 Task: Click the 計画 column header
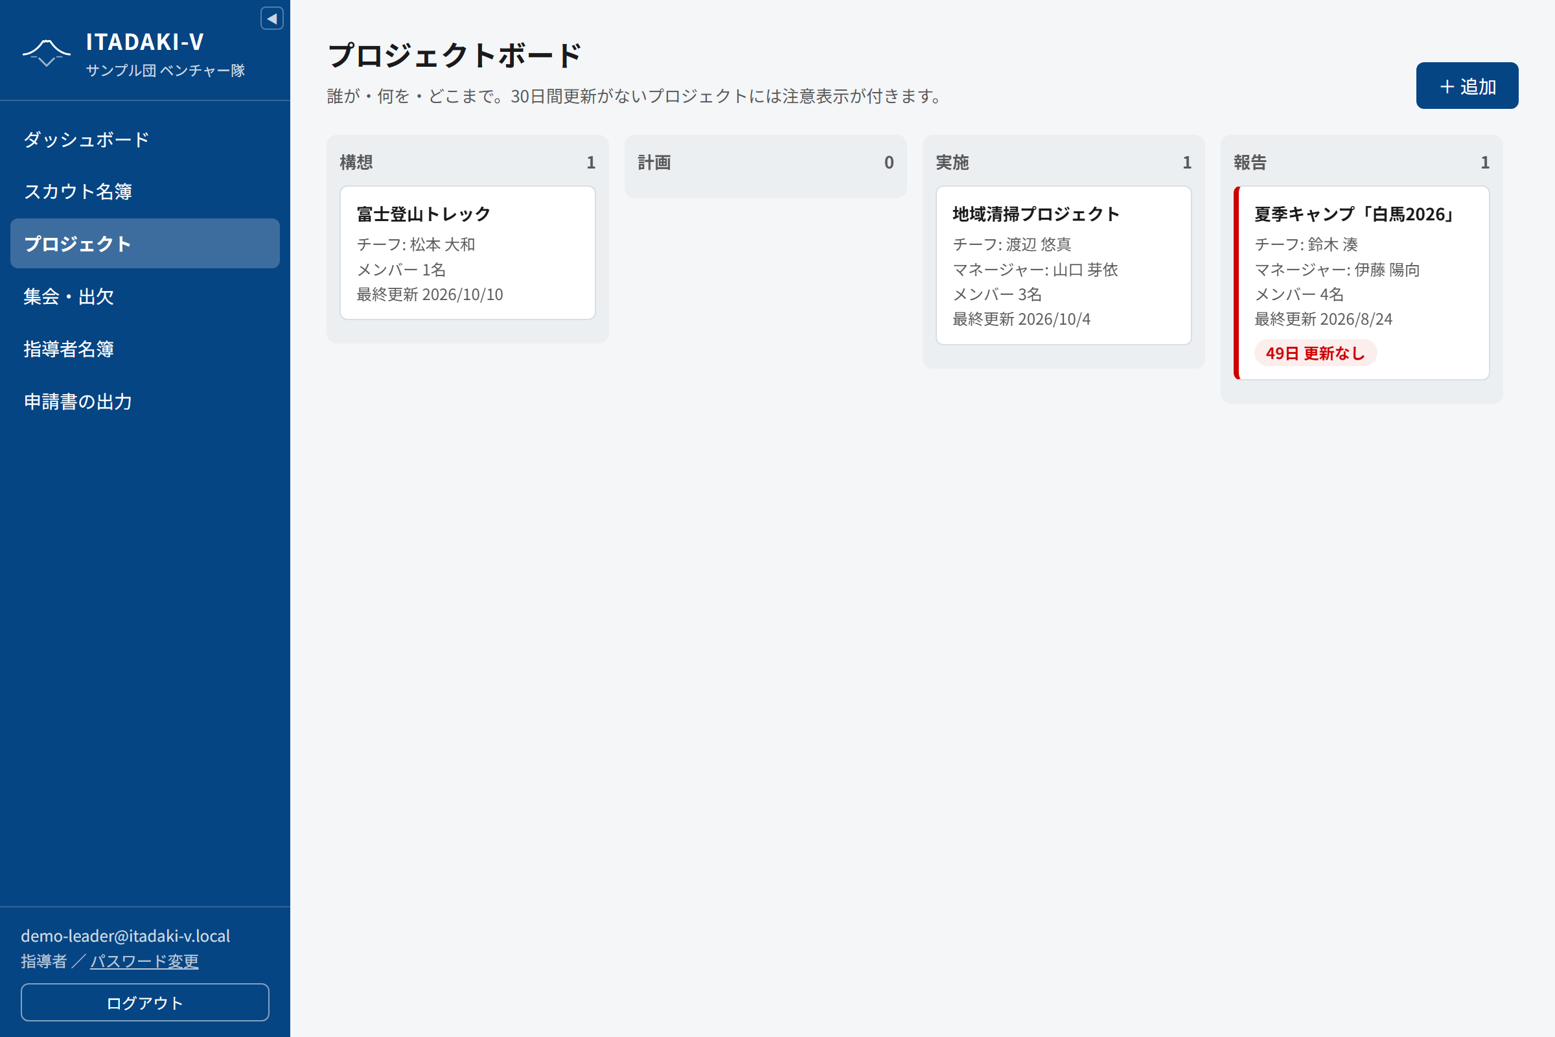pos(654,163)
